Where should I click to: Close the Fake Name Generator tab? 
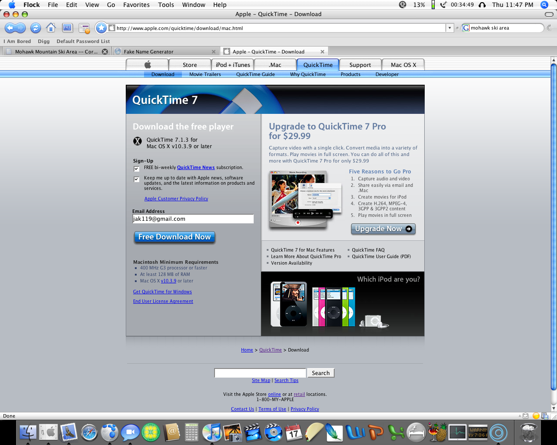click(x=214, y=51)
